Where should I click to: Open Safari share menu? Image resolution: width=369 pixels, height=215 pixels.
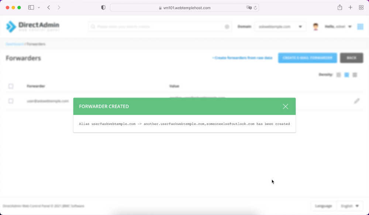coord(339,7)
